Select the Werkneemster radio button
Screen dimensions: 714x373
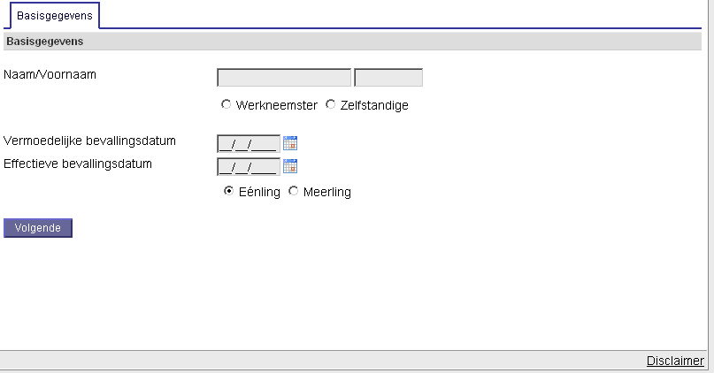tap(226, 104)
